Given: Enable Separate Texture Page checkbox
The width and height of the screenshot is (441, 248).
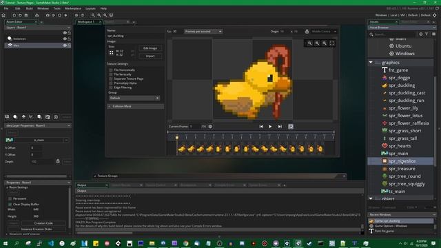Looking at the screenshot, I should (111, 79).
